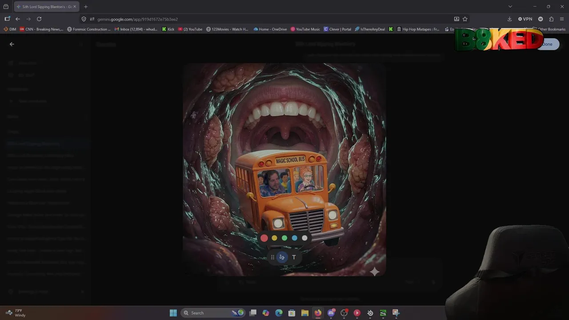Close the Sith Lord Sipping Blanton's tab
569x320 pixels.
[74, 7]
